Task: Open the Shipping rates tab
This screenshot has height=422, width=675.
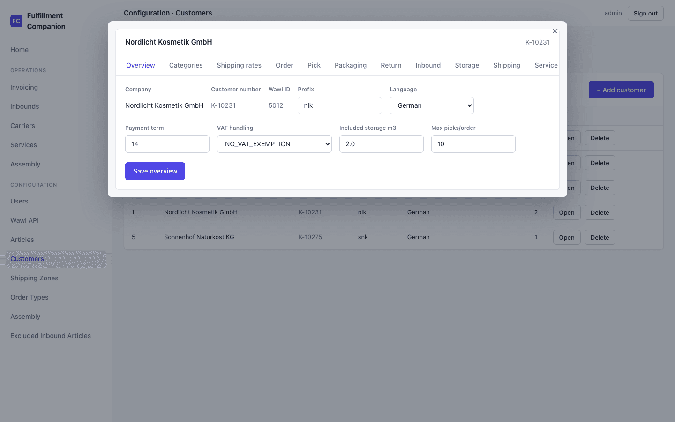Action: 239,65
